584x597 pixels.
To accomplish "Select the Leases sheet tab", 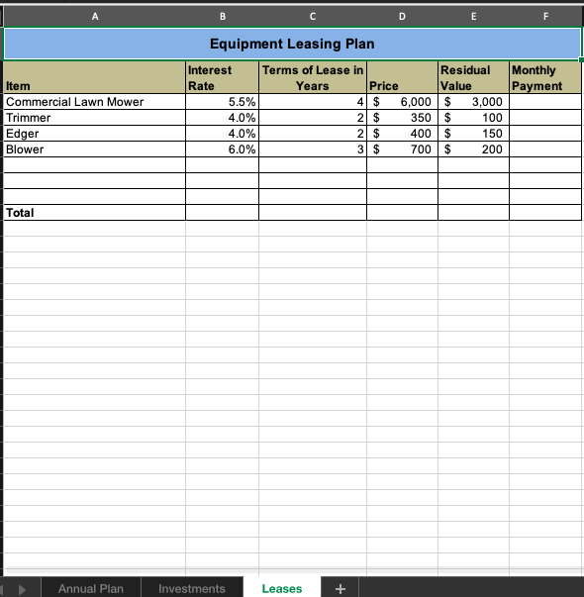I will (282, 589).
